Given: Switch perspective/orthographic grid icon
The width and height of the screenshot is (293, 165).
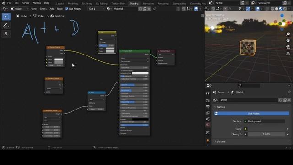Looking at the screenshot, I should coord(288,54).
